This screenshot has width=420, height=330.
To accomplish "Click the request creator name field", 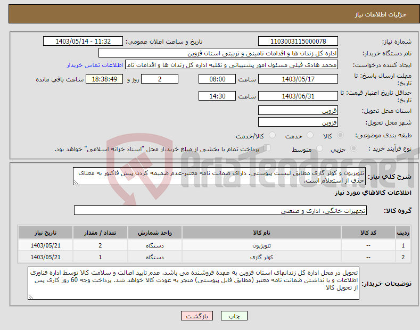I will click(232, 65).
